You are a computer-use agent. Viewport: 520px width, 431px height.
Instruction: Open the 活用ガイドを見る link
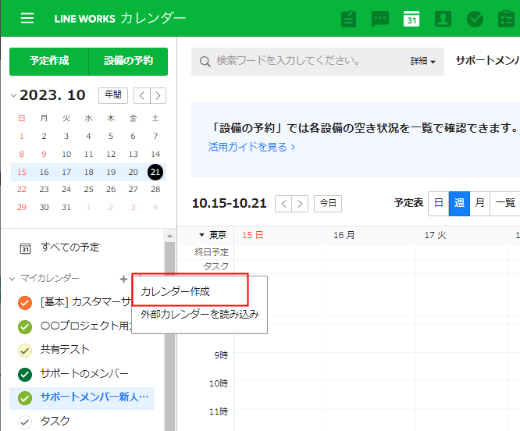251,146
